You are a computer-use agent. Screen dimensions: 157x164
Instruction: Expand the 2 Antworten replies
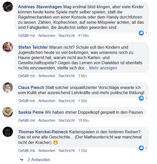click(x=39, y=160)
